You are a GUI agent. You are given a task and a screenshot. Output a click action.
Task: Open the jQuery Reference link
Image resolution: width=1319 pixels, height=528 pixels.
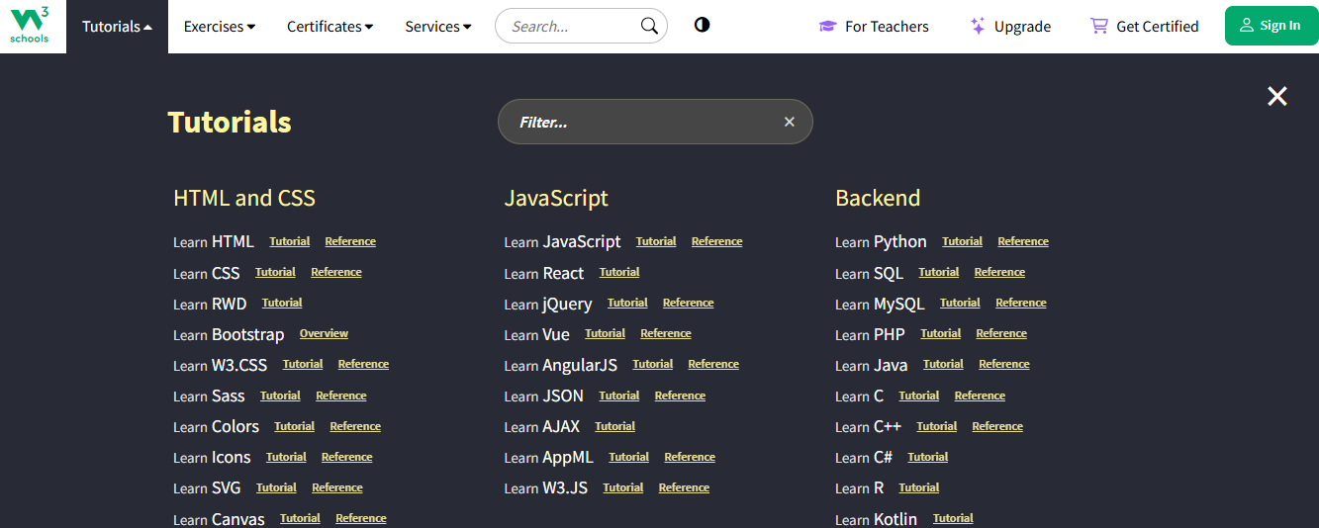tap(688, 303)
